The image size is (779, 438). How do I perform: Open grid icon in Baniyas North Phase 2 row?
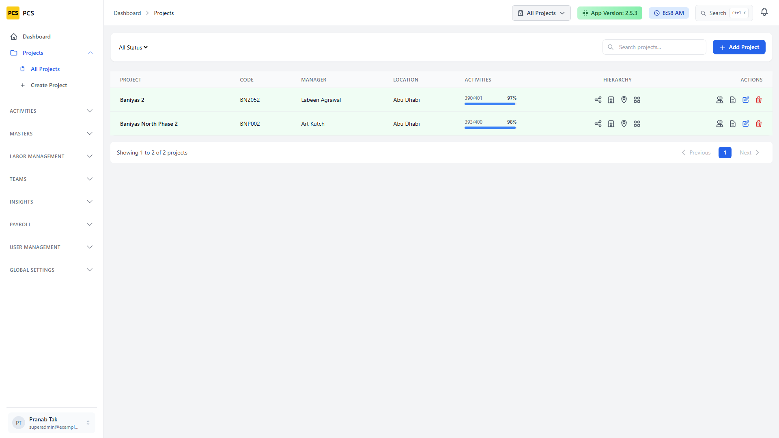tap(637, 124)
